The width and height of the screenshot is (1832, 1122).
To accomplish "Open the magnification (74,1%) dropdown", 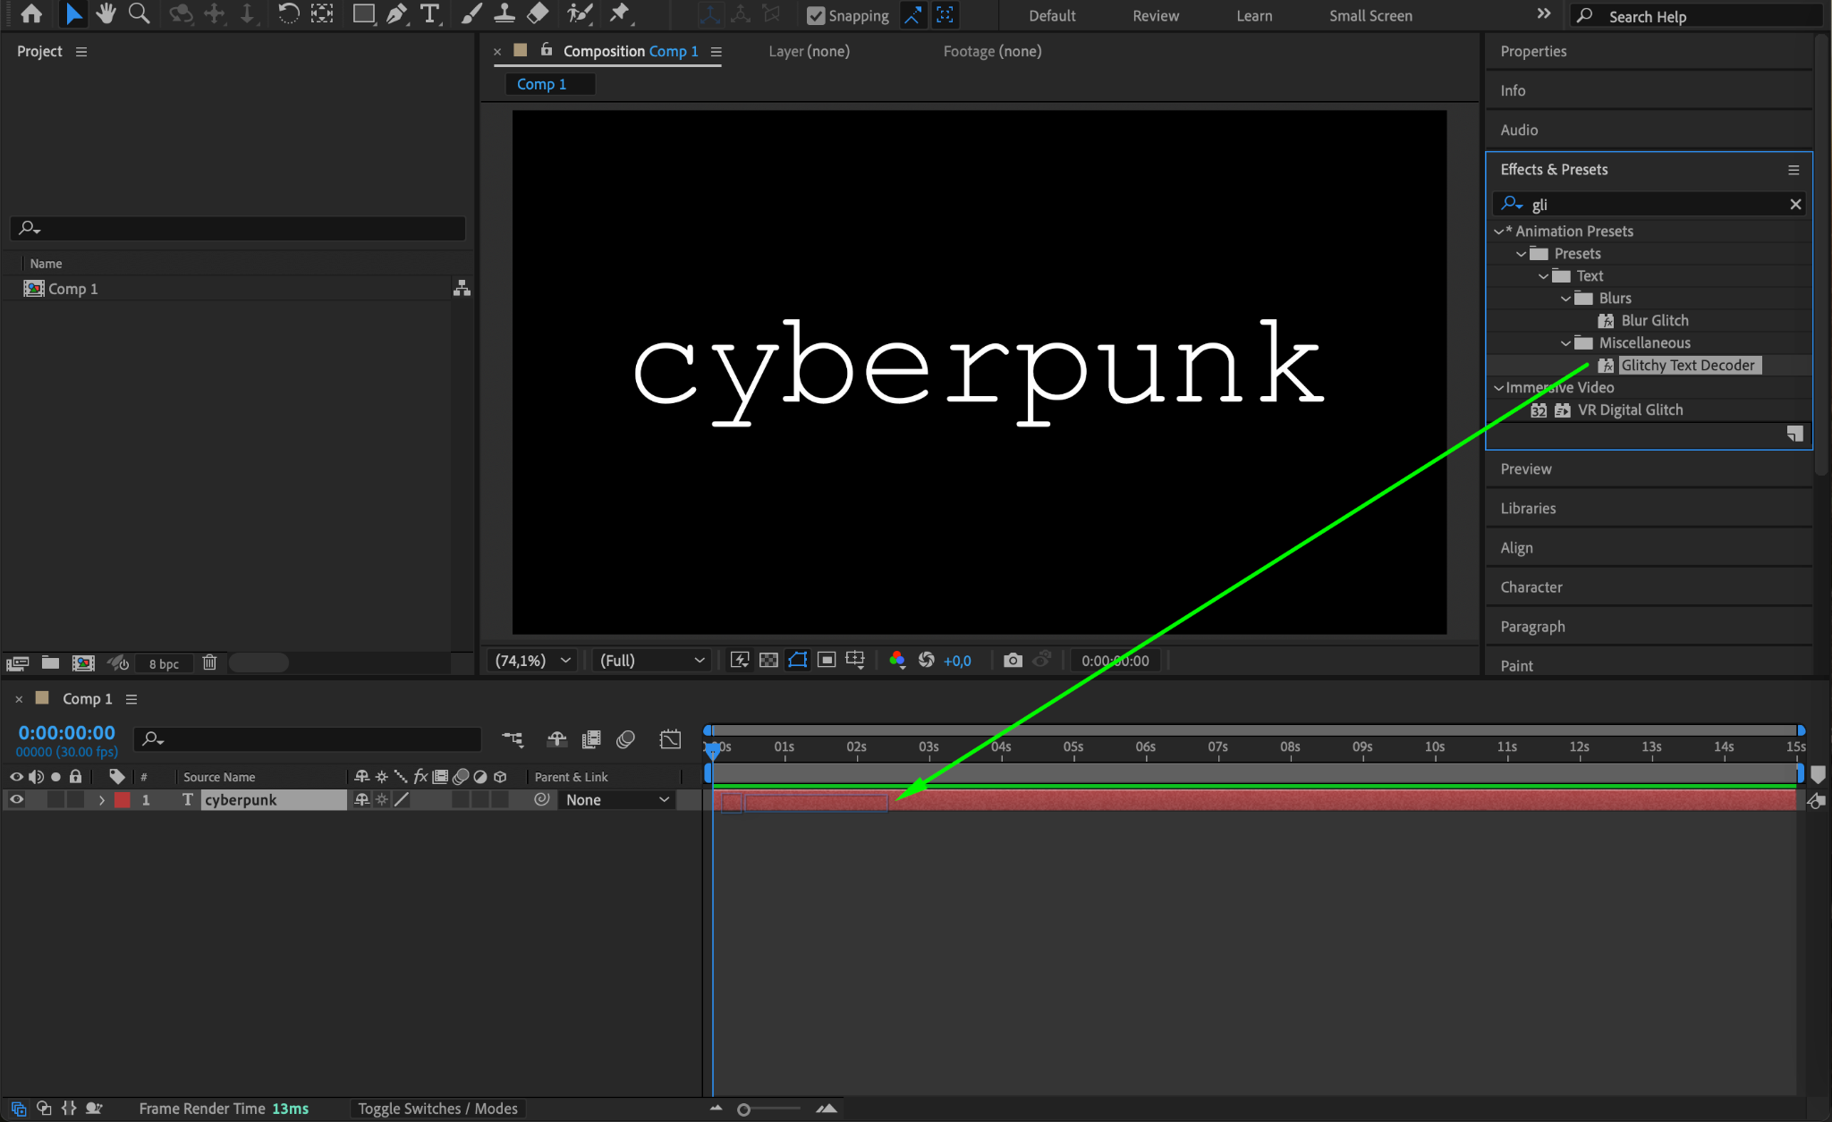I will coord(534,660).
